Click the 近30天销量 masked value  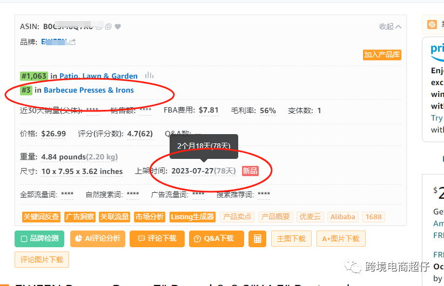click(92, 110)
